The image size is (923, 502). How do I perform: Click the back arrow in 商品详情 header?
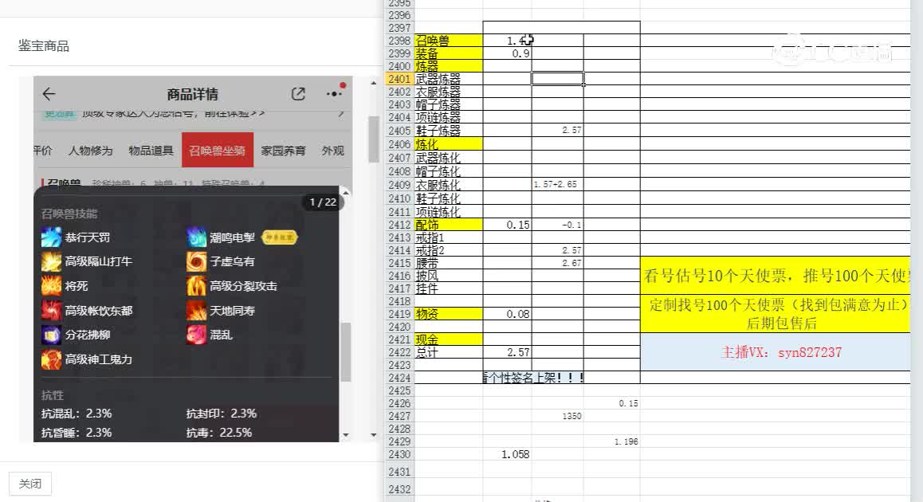click(x=49, y=93)
